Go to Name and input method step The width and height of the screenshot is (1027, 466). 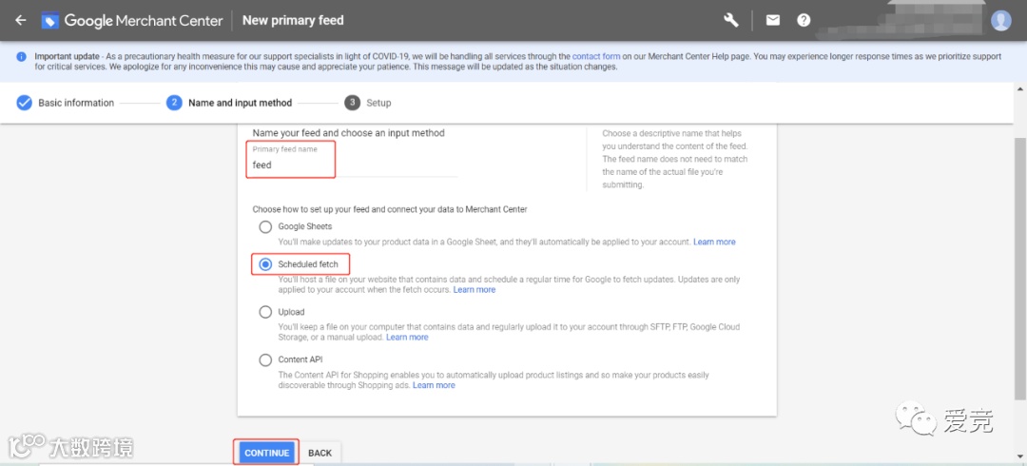[229, 103]
